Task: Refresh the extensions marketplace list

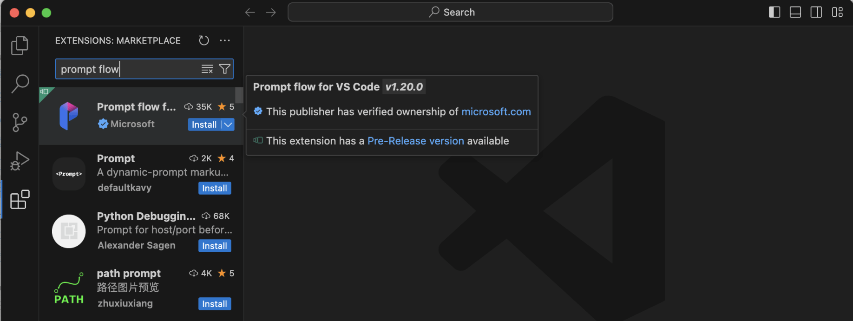Action: click(204, 40)
